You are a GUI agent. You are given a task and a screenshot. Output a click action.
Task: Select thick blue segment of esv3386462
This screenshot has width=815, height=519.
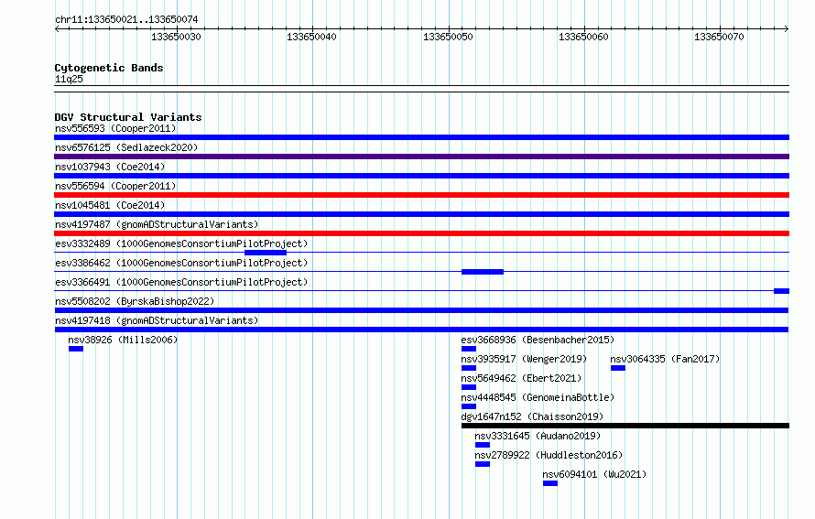pos(483,272)
